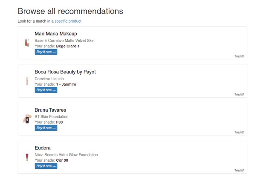
Task: Click the Mari Maria Makeup product thumbnail
Action: pos(26,43)
